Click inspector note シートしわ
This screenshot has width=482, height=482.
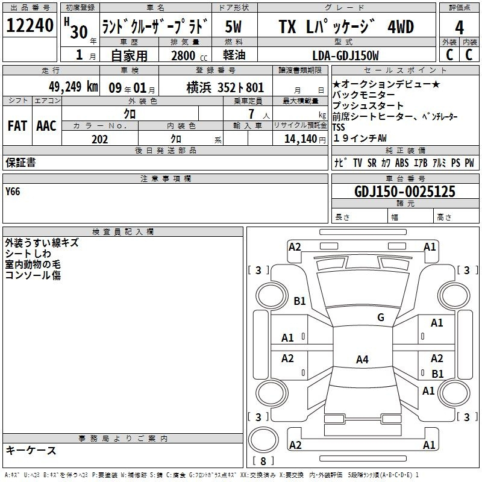pyautogui.click(x=28, y=254)
